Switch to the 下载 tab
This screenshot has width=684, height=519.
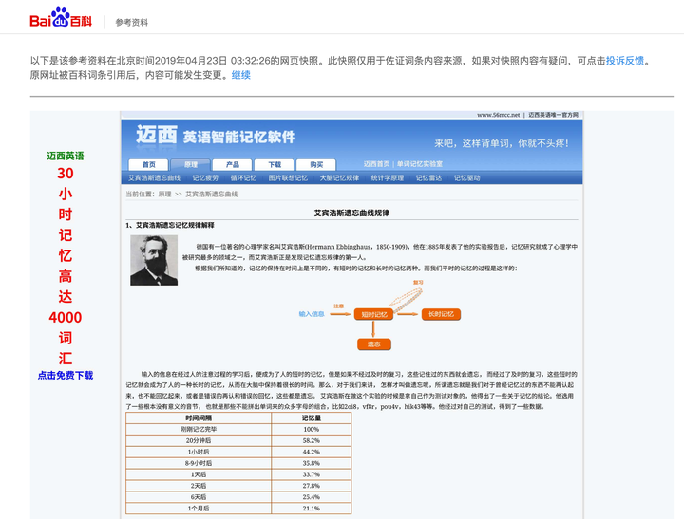point(275,165)
